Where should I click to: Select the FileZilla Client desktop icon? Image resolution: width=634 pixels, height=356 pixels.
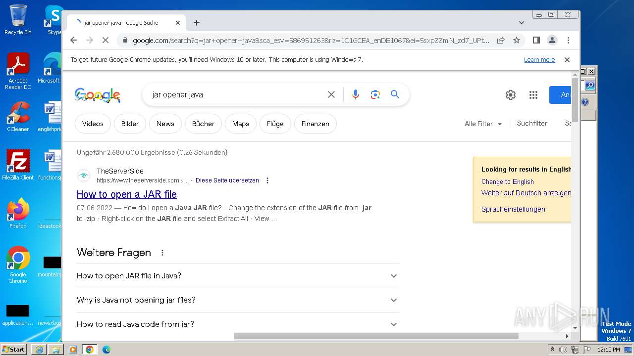click(18, 165)
